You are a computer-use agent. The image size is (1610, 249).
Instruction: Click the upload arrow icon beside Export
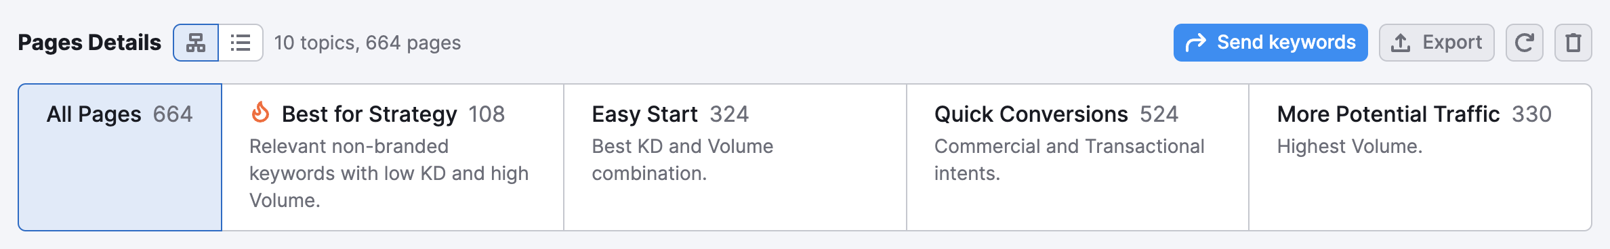pos(1401,43)
